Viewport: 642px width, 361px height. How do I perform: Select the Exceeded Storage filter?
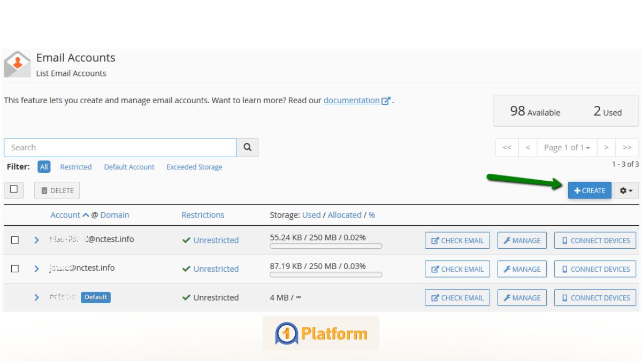point(194,167)
